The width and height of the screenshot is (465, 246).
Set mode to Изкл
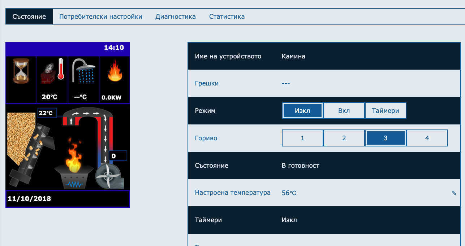[302, 111]
